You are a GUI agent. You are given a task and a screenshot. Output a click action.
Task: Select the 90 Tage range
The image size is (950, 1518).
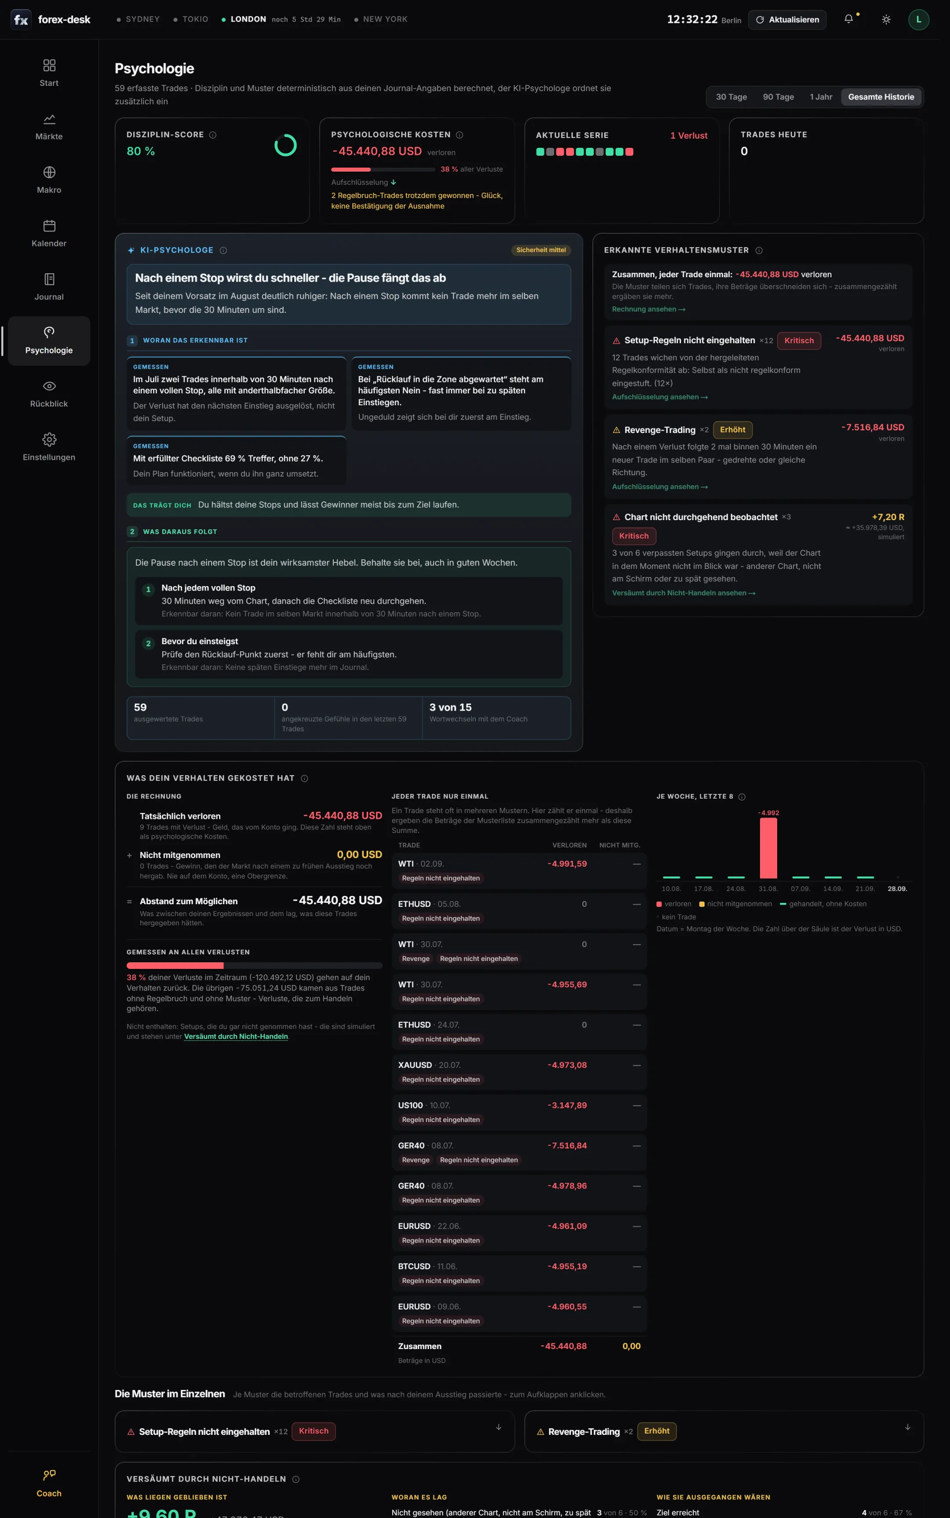pos(778,97)
